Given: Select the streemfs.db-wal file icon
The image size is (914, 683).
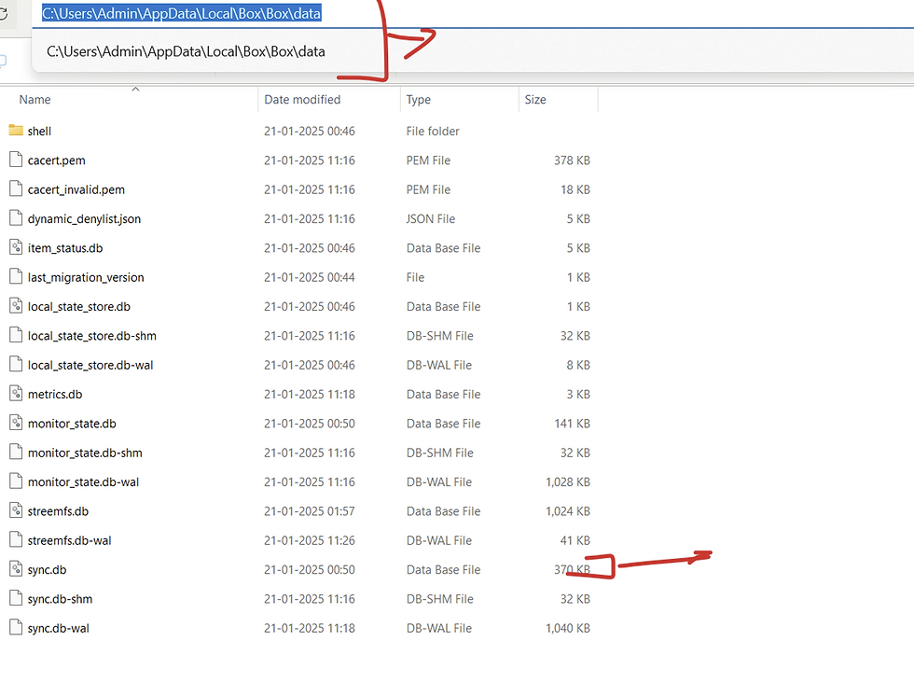Looking at the screenshot, I should click(x=16, y=540).
